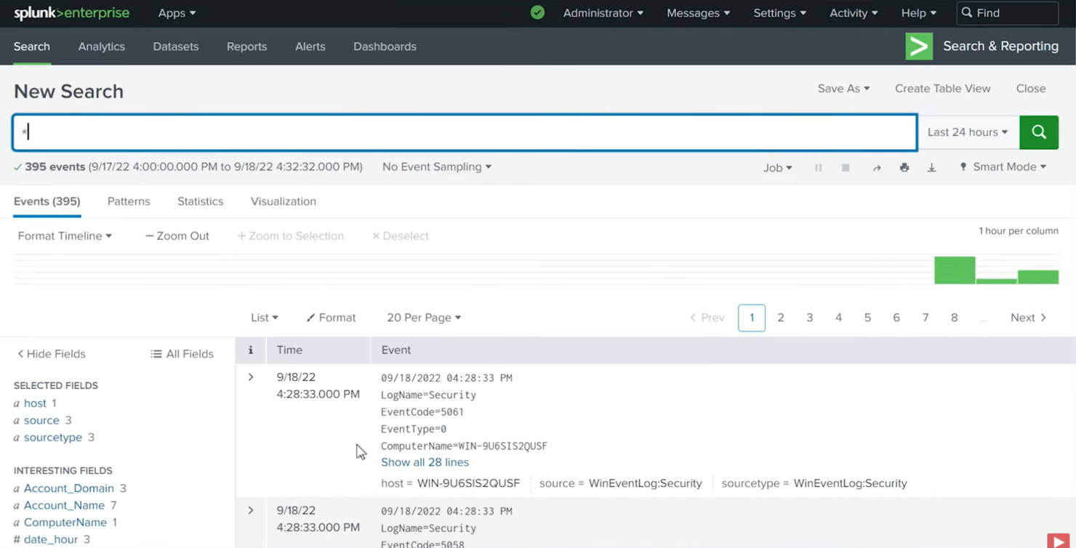Go to the Alerts nav tab
Viewport: 1076px width, 548px height.
(x=310, y=47)
